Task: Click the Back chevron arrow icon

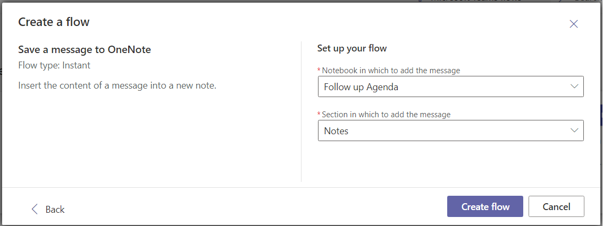Action: point(35,209)
